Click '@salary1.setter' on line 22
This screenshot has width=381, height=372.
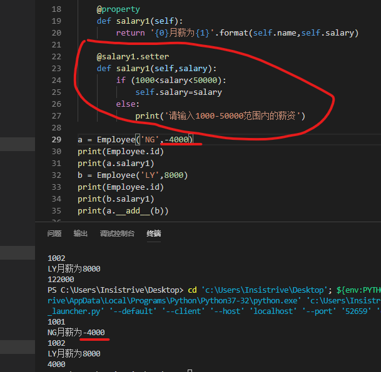pos(133,57)
